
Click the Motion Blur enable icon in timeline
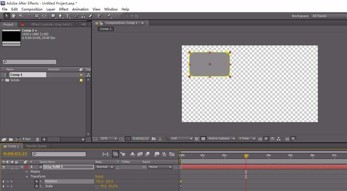tap(147, 154)
